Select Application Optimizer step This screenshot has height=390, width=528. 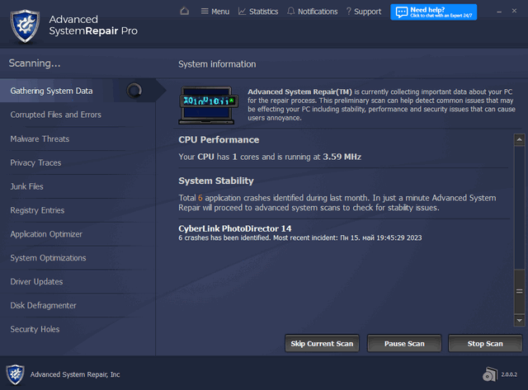46,234
